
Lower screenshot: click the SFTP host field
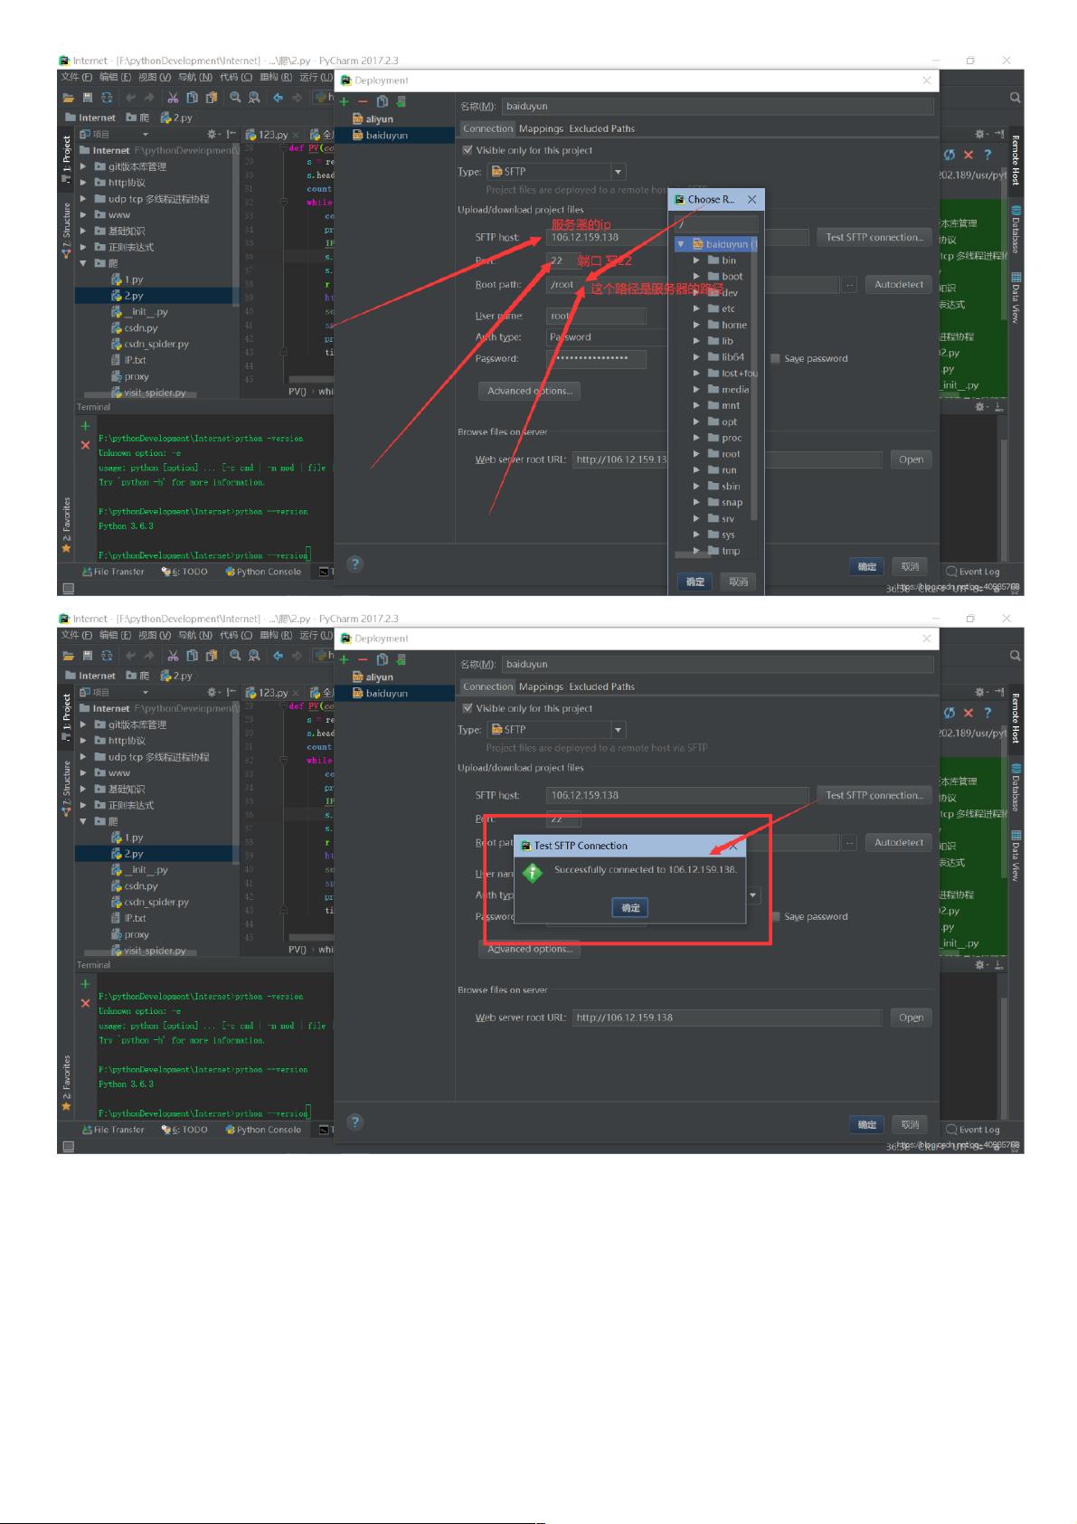pyautogui.click(x=677, y=795)
